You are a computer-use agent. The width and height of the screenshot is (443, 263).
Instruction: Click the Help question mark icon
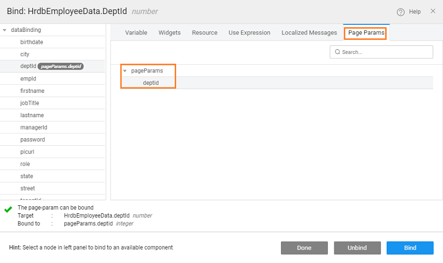[401, 12]
